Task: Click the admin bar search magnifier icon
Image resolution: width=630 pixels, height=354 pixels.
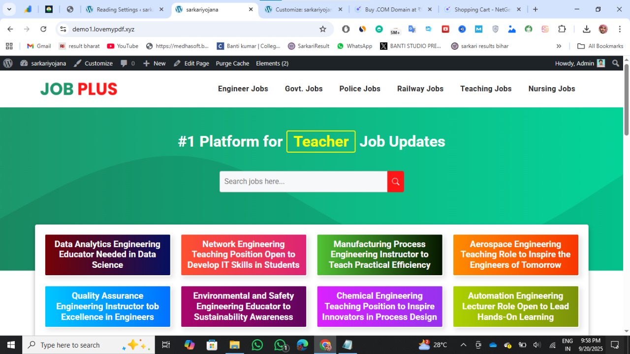Action: click(616, 64)
